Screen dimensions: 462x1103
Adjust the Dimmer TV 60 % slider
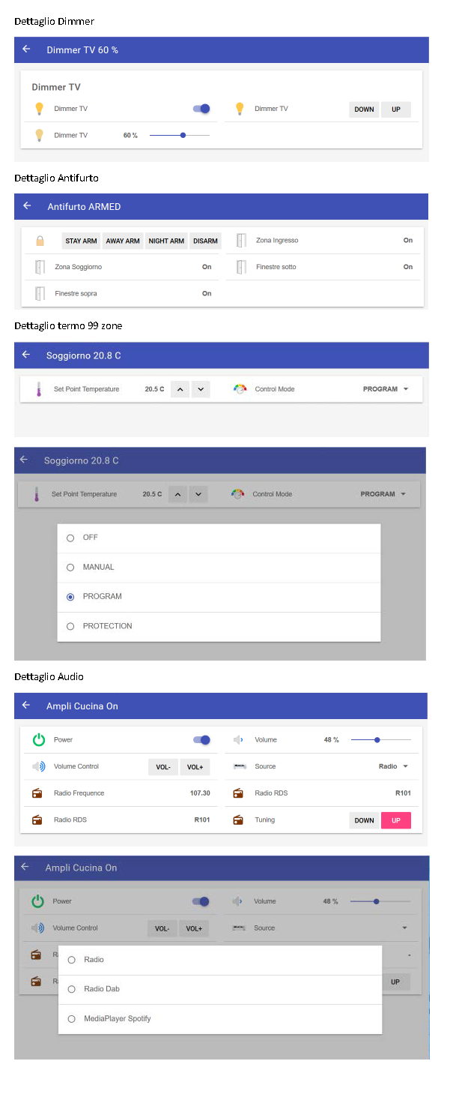click(183, 135)
